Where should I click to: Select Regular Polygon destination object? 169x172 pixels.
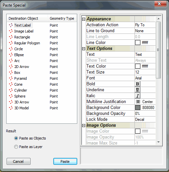[27, 43]
